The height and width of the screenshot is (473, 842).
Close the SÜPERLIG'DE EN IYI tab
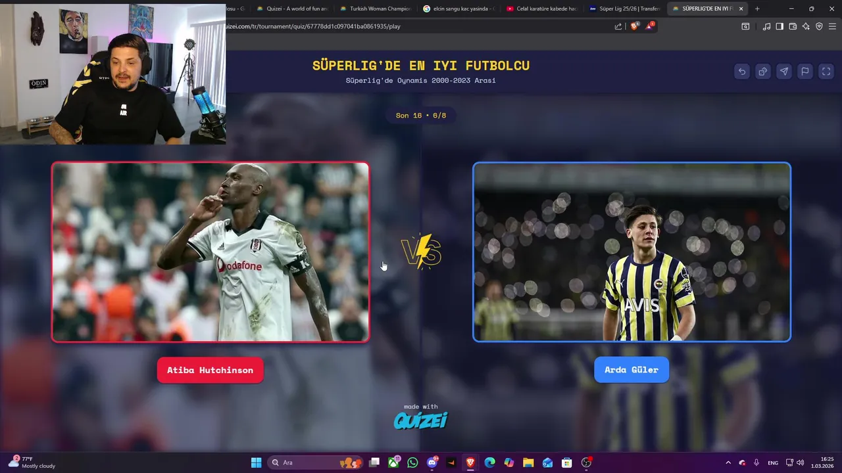(x=741, y=9)
